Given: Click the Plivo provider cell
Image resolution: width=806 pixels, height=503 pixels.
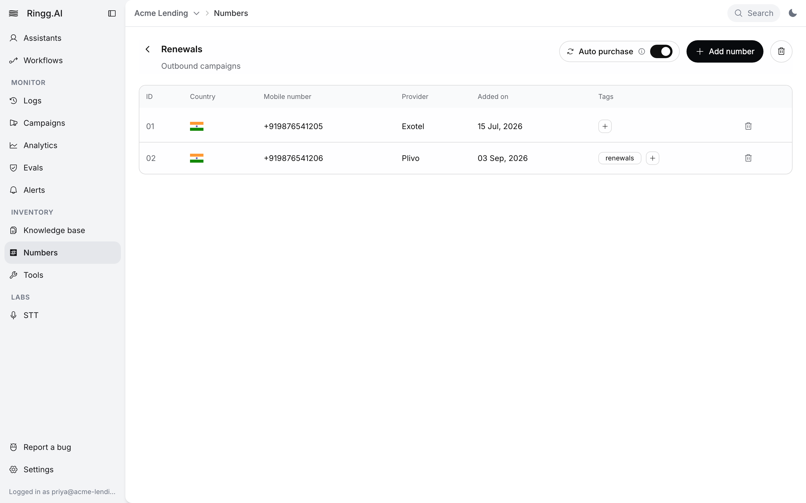Looking at the screenshot, I should pyautogui.click(x=410, y=158).
